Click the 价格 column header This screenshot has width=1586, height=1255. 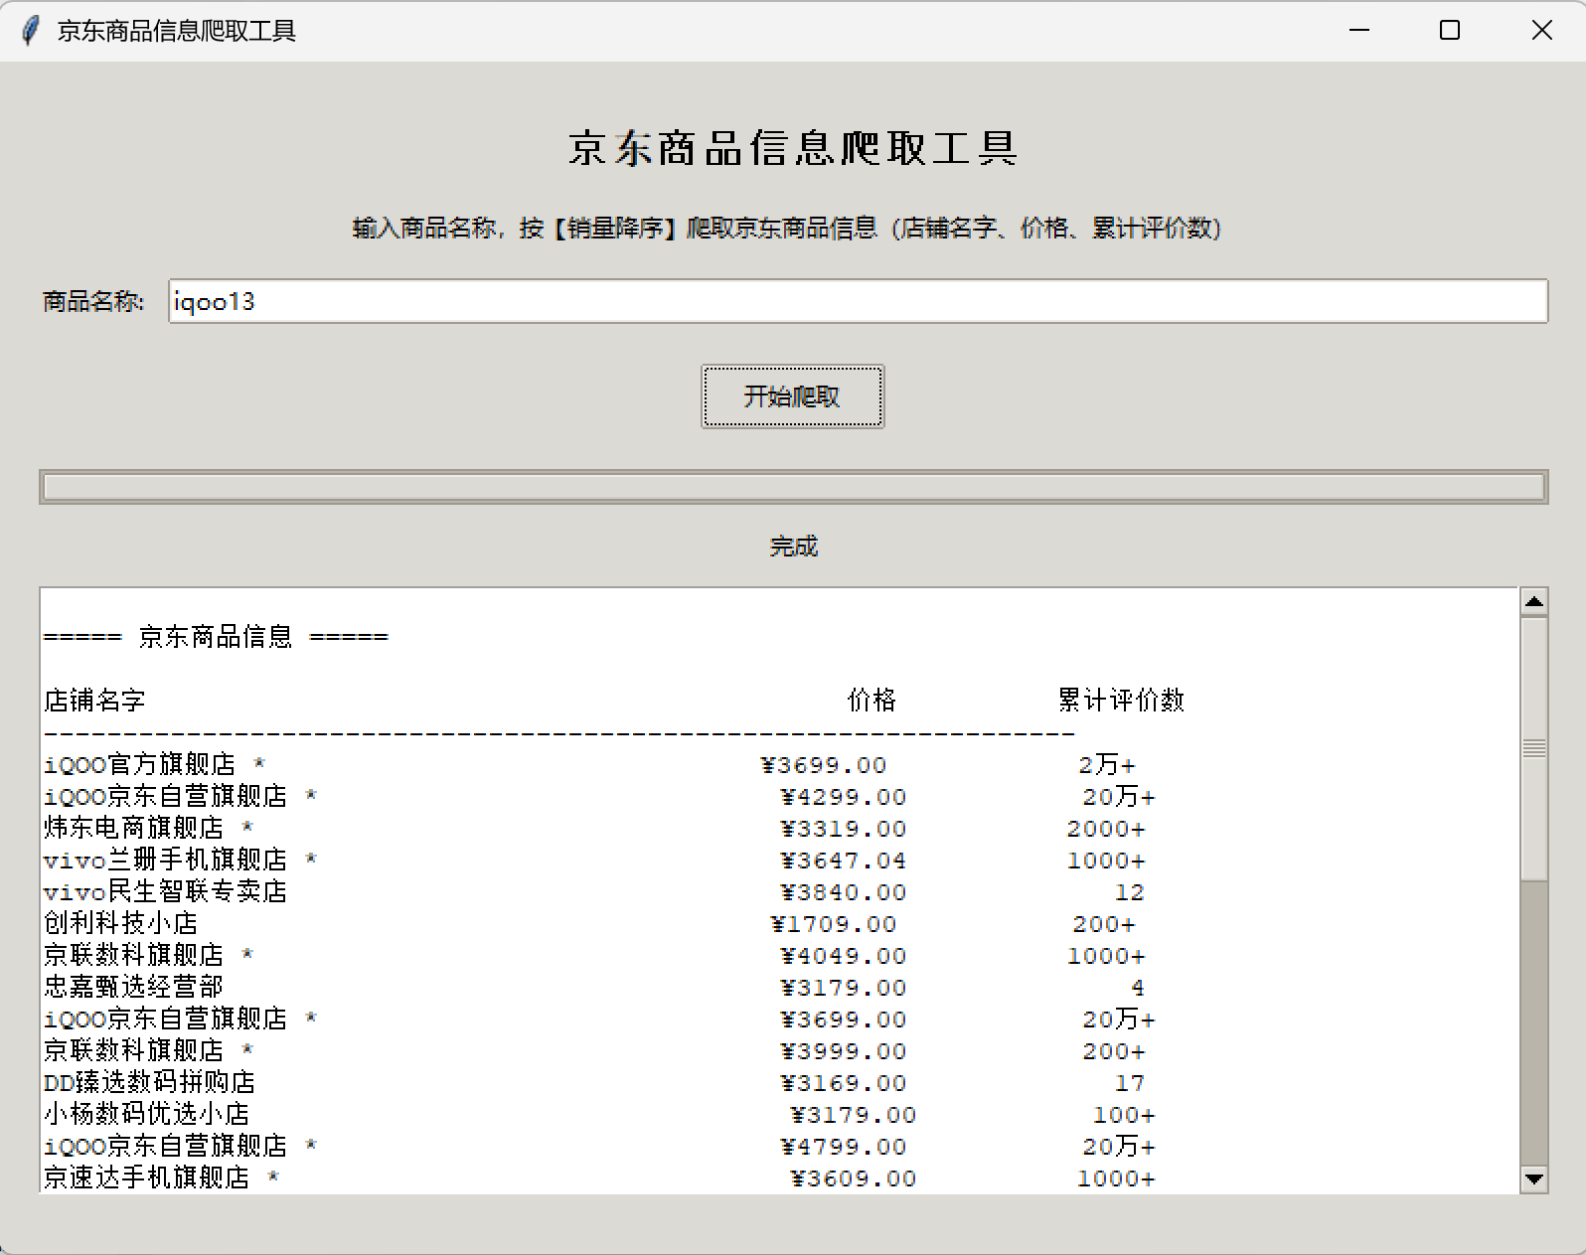[x=872, y=701]
